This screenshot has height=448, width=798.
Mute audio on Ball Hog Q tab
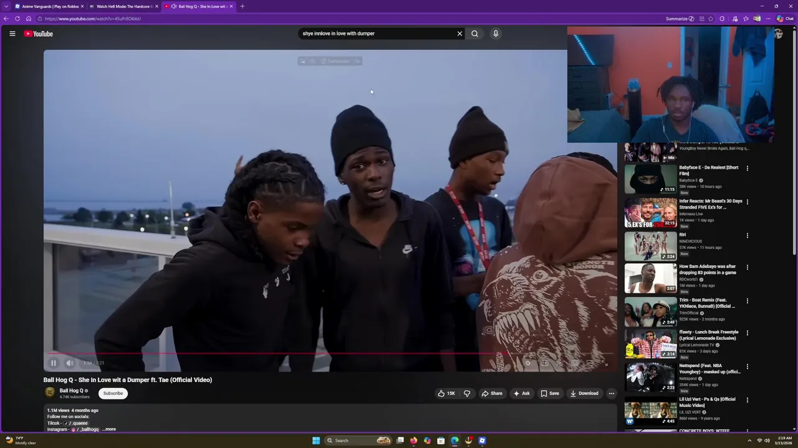click(173, 6)
